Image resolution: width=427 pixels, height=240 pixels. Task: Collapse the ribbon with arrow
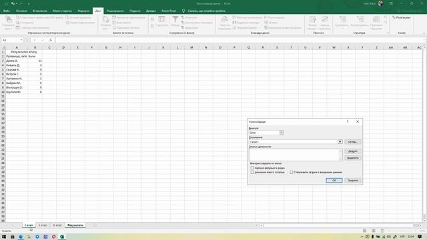[x=424, y=33]
